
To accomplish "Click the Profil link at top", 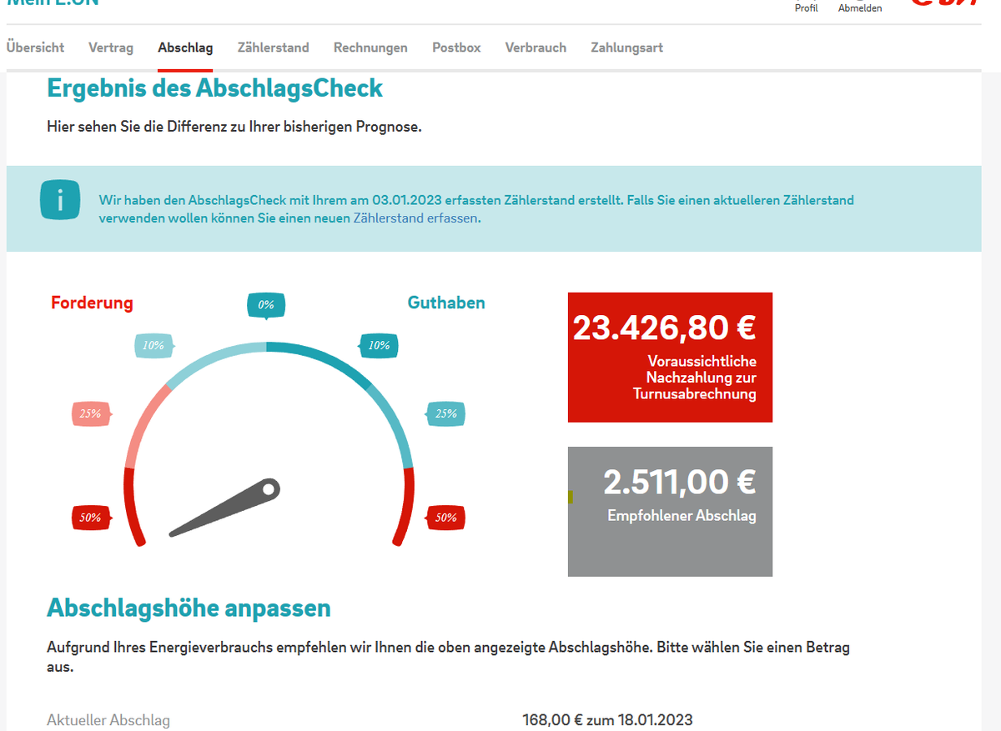I will click(x=807, y=8).
